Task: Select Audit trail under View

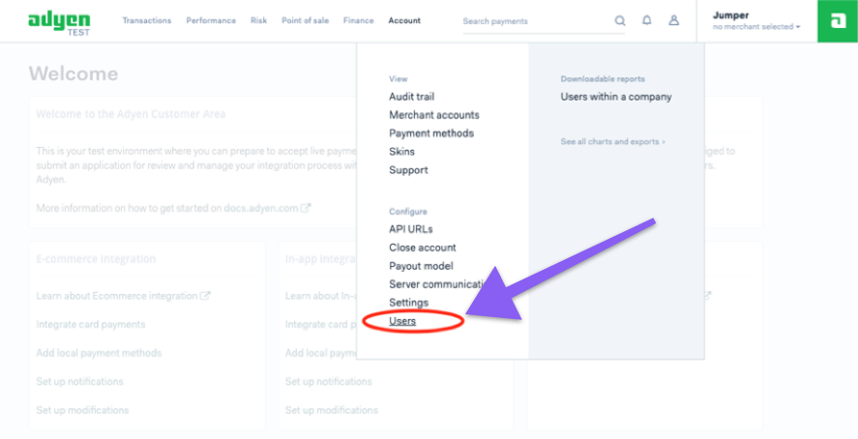Action: tap(411, 97)
